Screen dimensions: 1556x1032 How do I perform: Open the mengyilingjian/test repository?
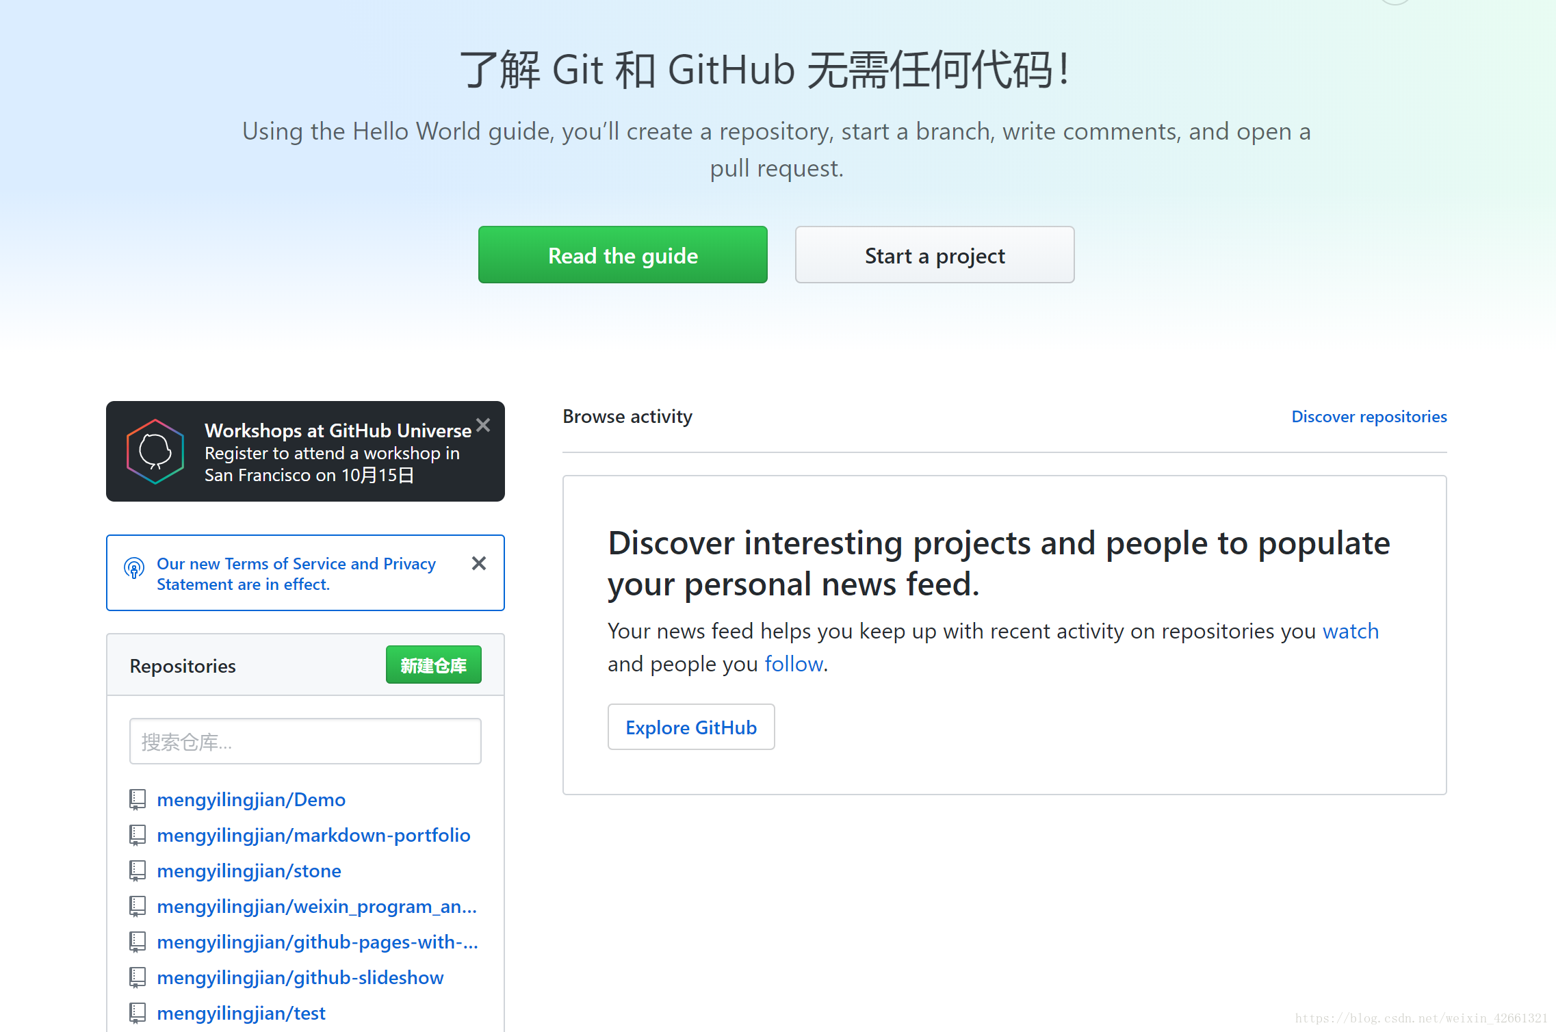(x=241, y=1013)
